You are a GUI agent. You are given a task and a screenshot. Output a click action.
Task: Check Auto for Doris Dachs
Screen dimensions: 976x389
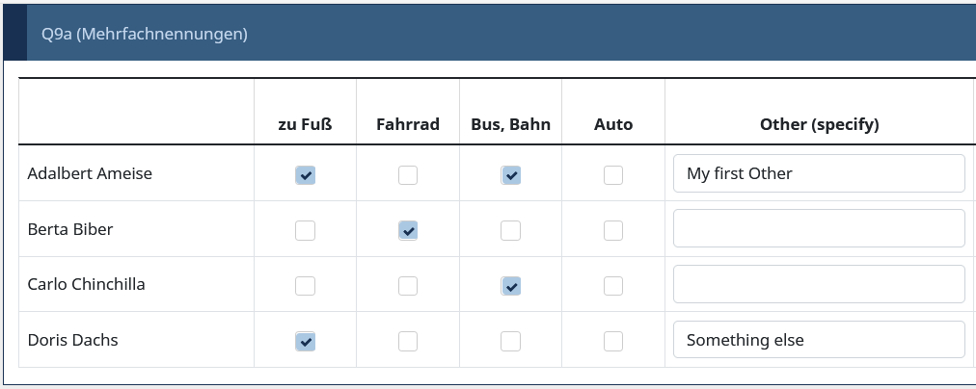coord(613,341)
